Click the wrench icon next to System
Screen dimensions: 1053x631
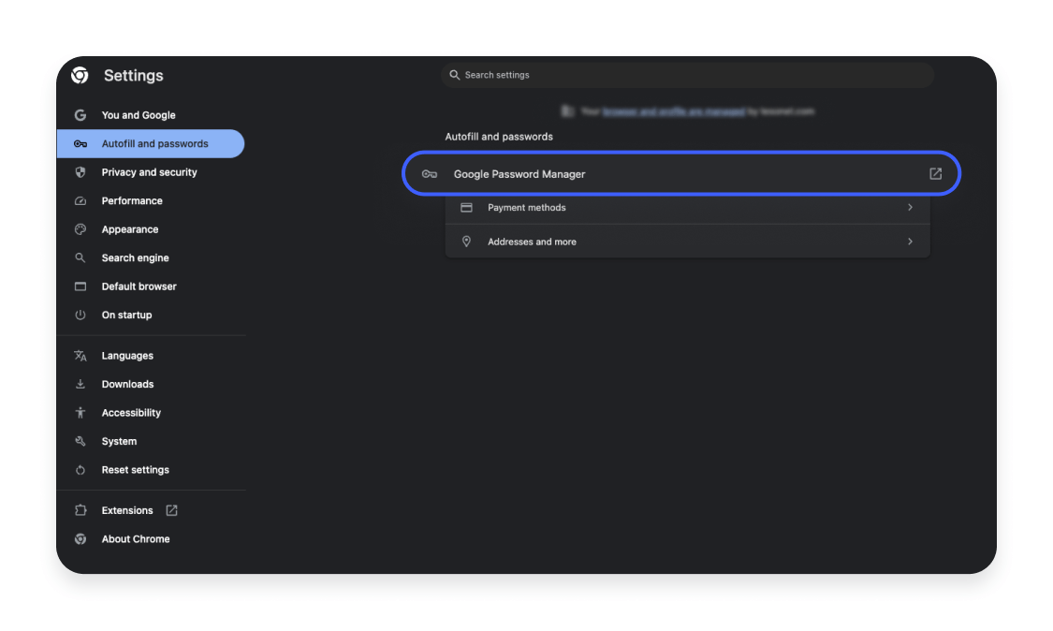[x=81, y=441]
